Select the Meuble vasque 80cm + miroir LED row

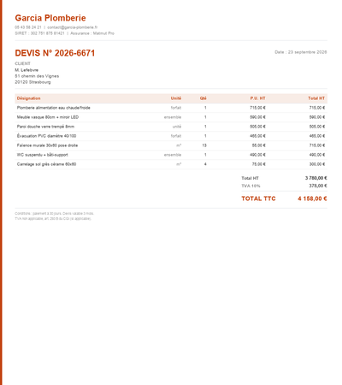click(171, 117)
